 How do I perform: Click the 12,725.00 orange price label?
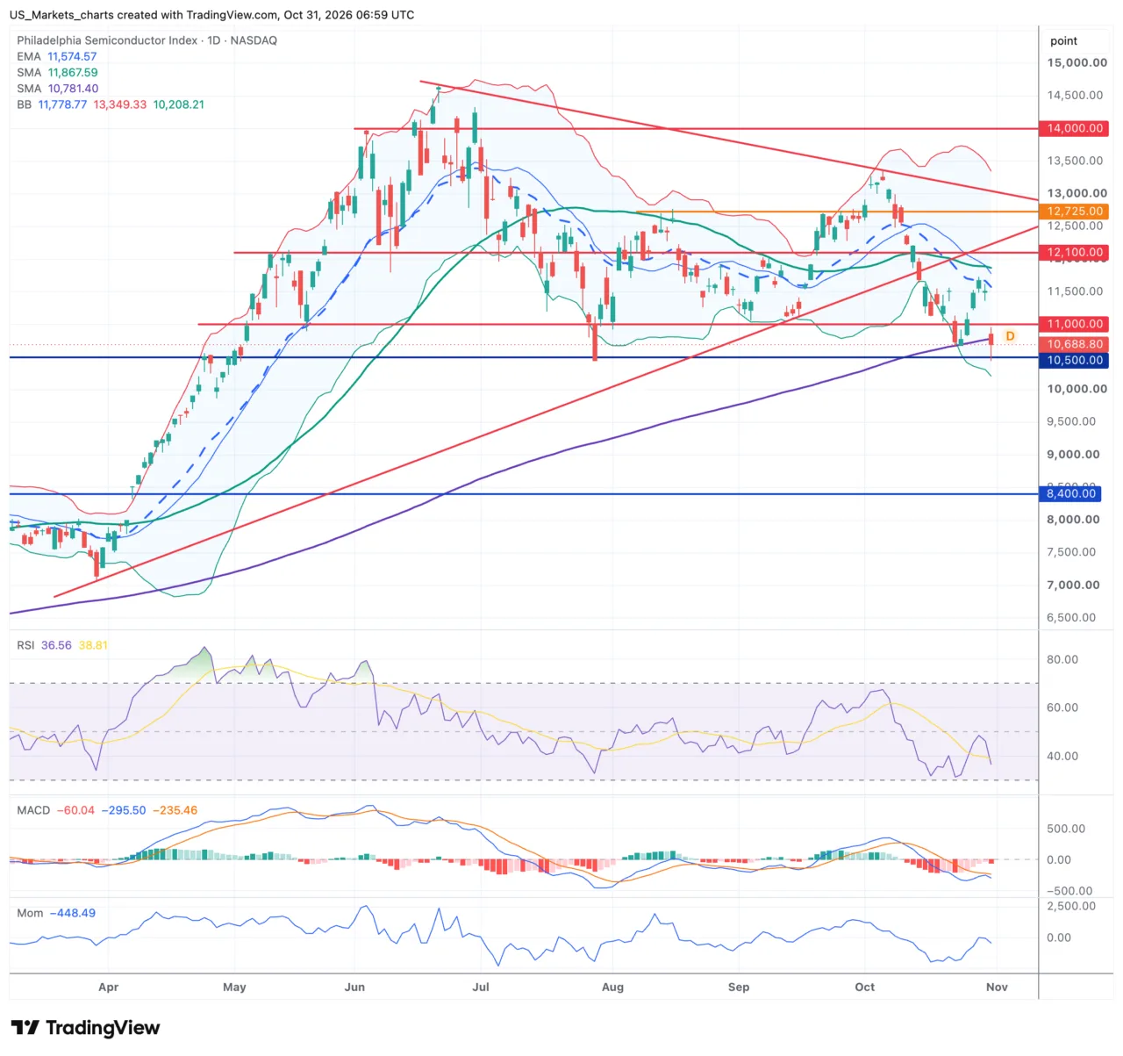point(1075,212)
